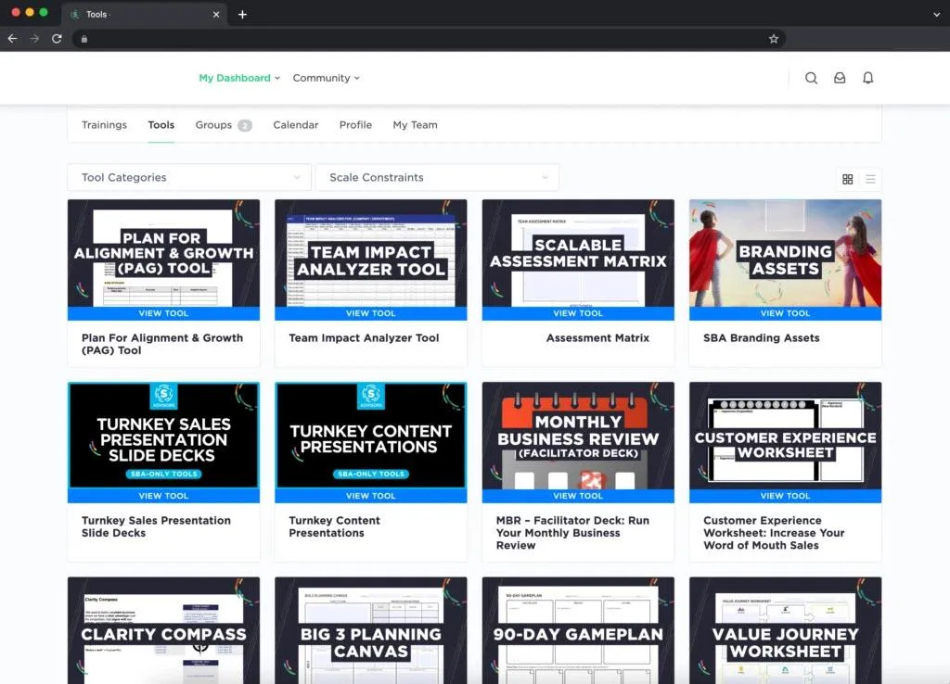The width and height of the screenshot is (950, 684).
Task: Expand the Tool Categories dropdown
Action: click(189, 177)
